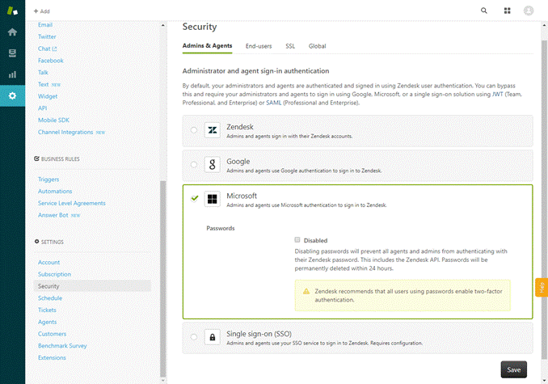This screenshot has width=548, height=384.
Task: Click the Save button
Action: [514, 369]
